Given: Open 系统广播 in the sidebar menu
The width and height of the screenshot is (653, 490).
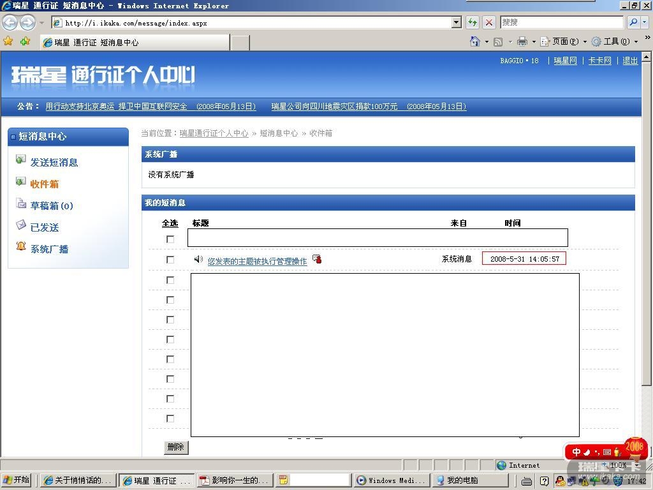Looking at the screenshot, I should pyautogui.click(x=49, y=249).
